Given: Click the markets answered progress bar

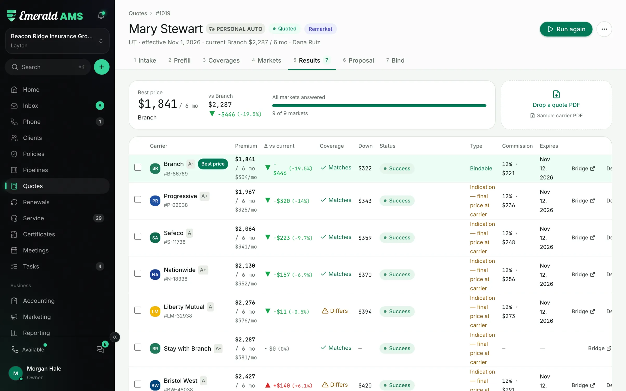Looking at the screenshot, I should point(379,106).
